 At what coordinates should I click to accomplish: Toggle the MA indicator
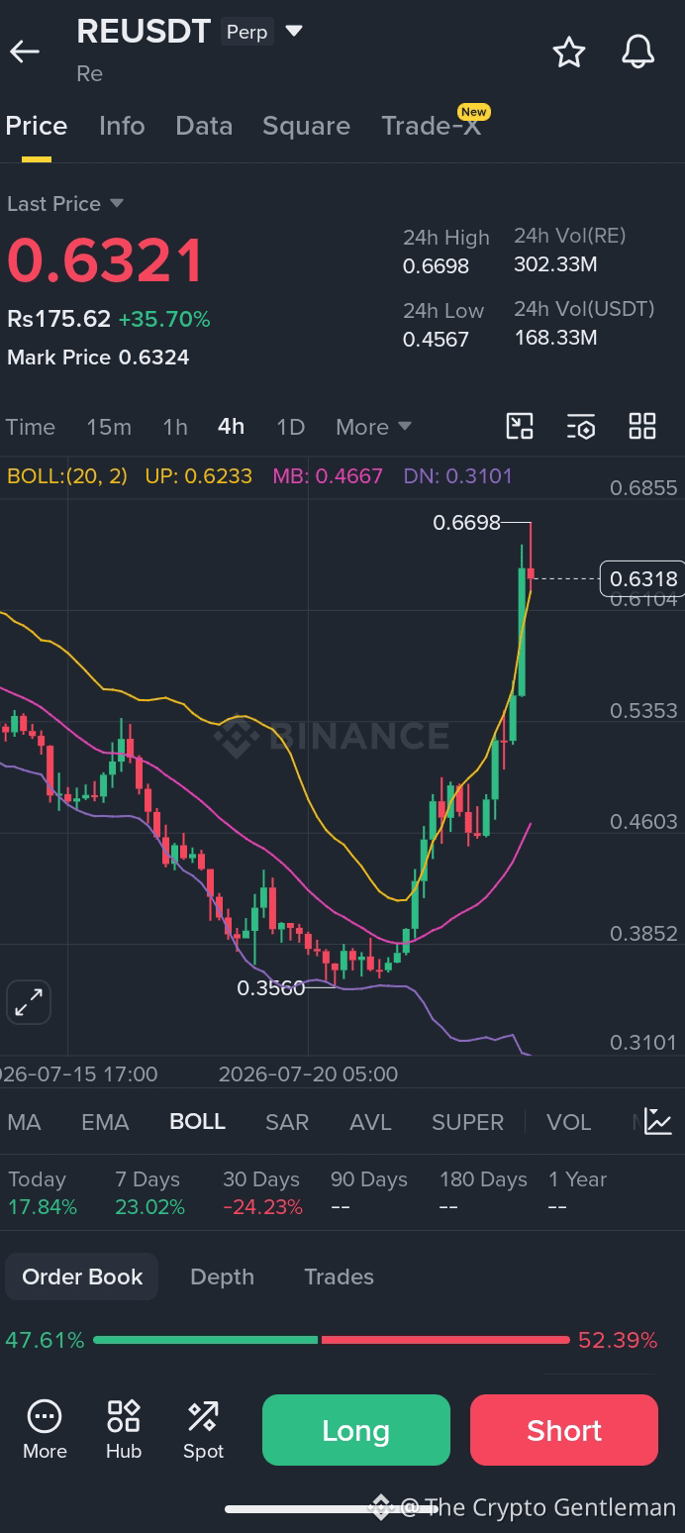(x=24, y=1122)
